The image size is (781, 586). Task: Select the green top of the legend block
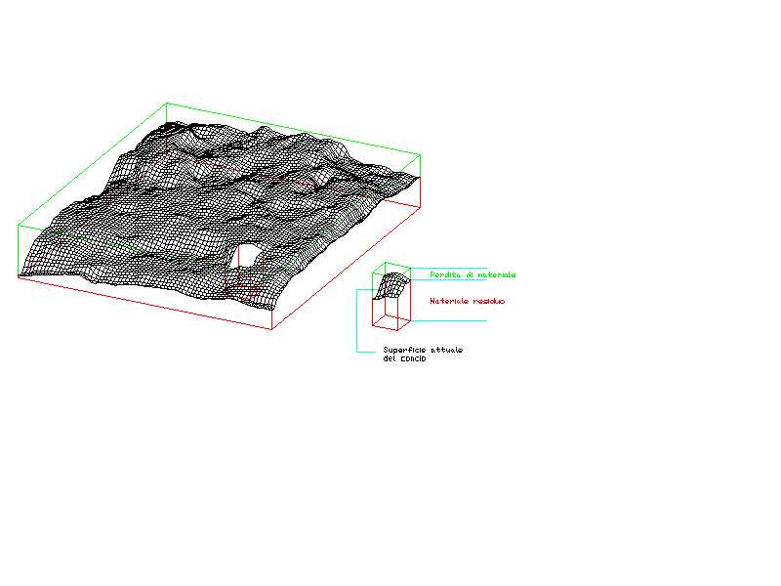[x=394, y=266]
